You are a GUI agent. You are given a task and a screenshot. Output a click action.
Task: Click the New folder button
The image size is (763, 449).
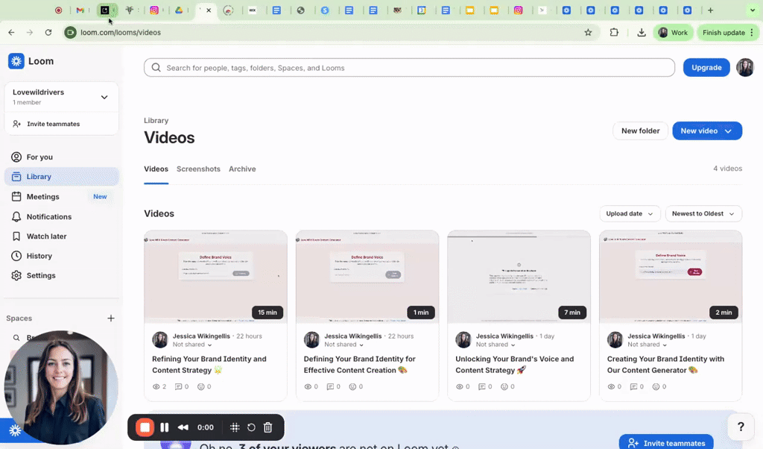pos(640,131)
